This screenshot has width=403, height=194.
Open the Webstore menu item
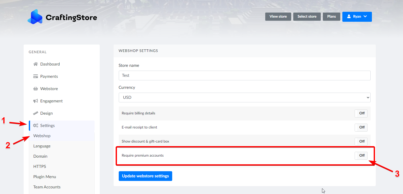pos(62,89)
